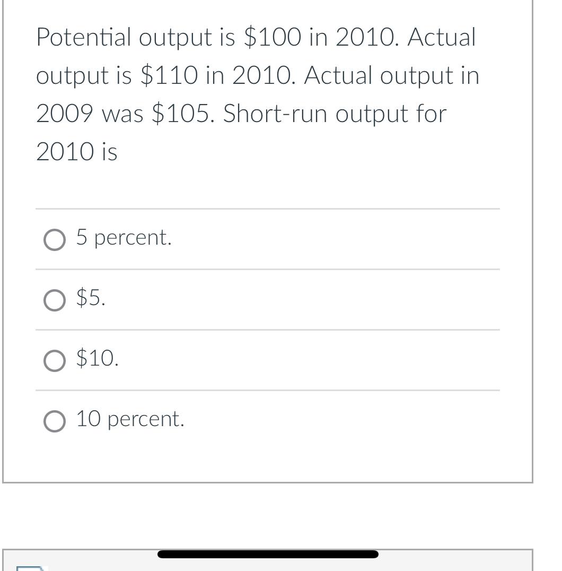Screen dimensions: 562x571
Task: Tap the black home indicator bar
Action: click(x=268, y=554)
